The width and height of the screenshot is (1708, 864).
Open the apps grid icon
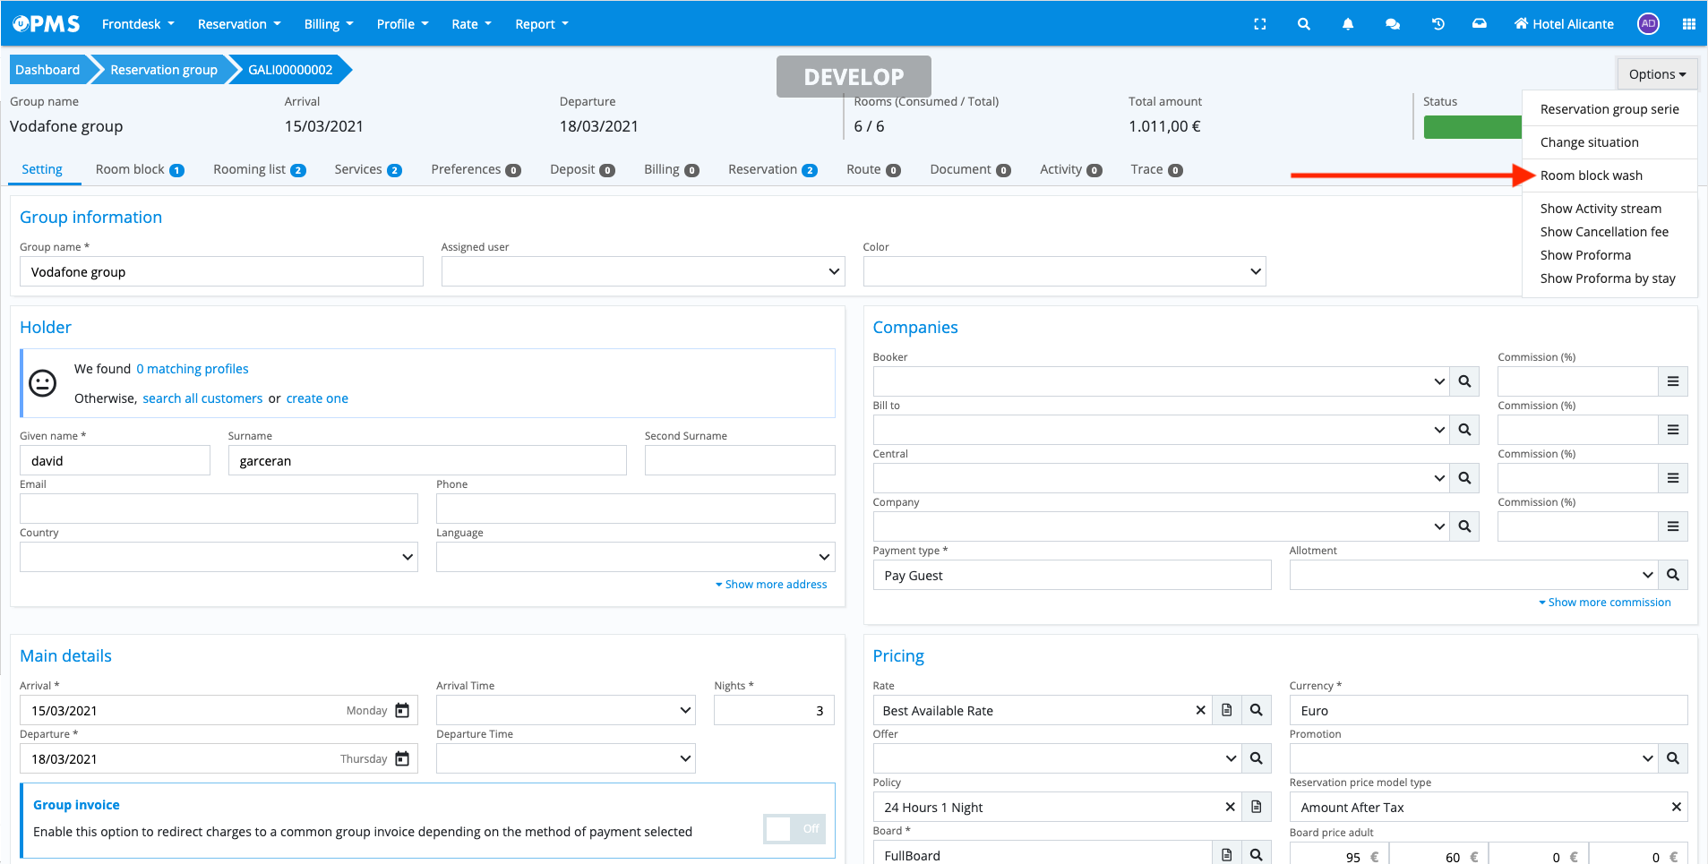1688,24
